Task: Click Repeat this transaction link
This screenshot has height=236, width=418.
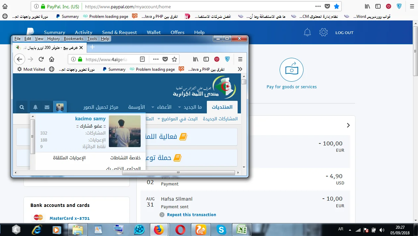Action: pos(191,215)
